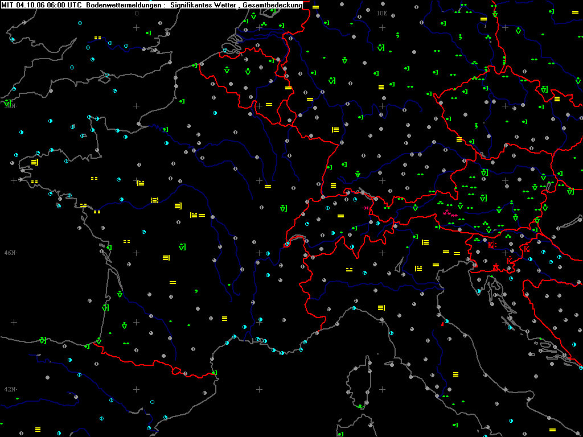Viewport: 583px width, 437px height.
Task: Select the pink snowflake cluster in the Alps
Action: pyautogui.click(x=450, y=213)
